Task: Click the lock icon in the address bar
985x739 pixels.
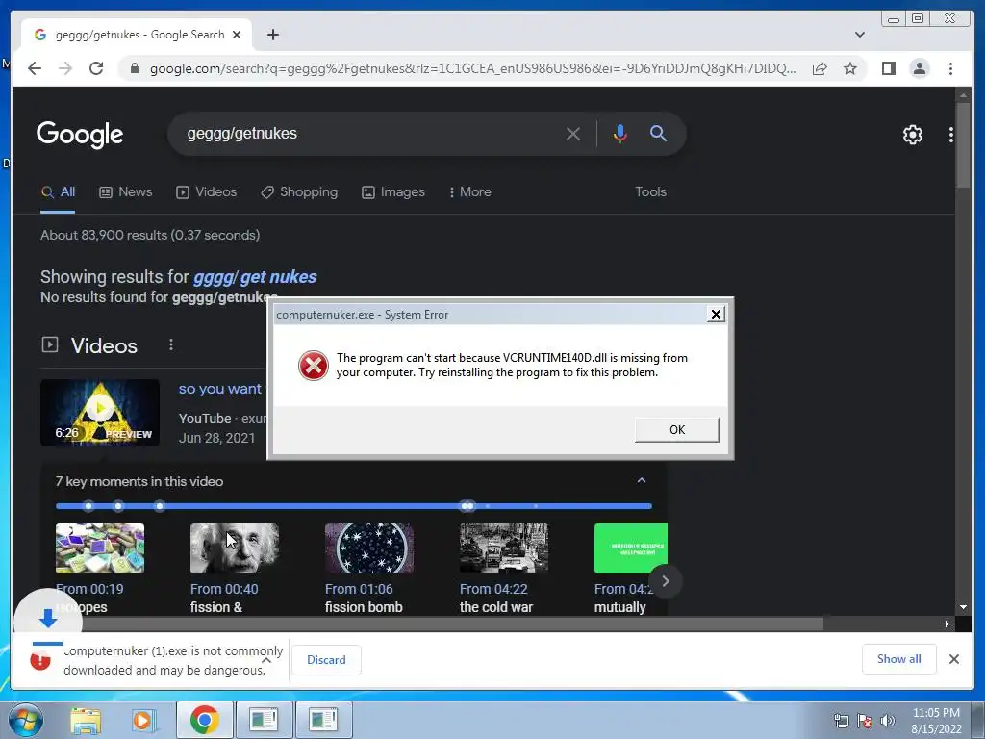Action: (134, 68)
